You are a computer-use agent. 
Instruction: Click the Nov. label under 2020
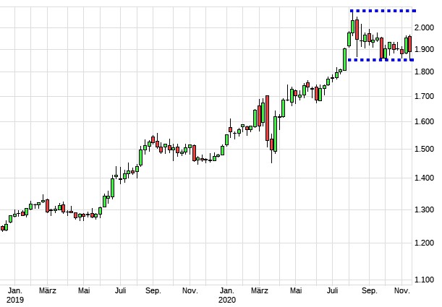[402, 290]
